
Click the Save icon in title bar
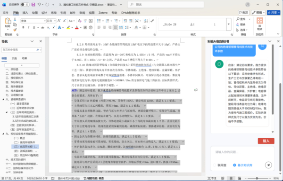[x=33, y=5]
